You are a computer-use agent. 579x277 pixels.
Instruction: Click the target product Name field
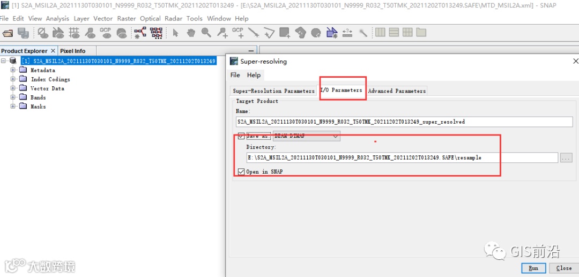click(x=404, y=122)
